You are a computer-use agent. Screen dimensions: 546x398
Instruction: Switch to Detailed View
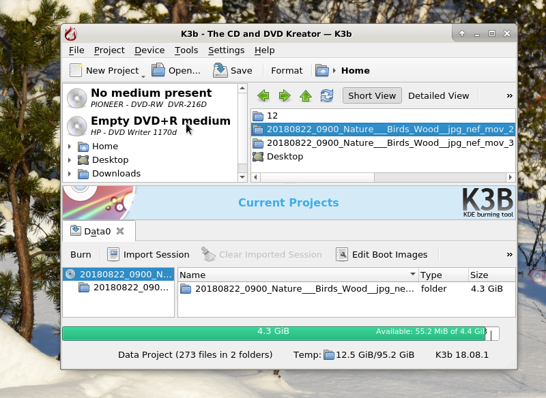coord(438,95)
